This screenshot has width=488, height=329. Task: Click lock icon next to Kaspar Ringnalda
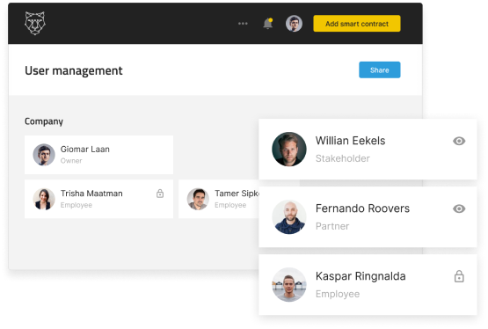point(459,276)
